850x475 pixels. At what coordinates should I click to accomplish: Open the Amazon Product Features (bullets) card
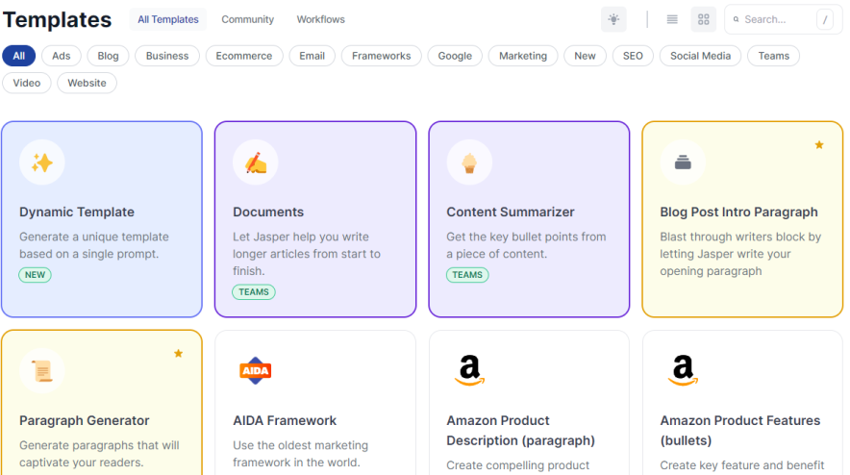(740, 429)
